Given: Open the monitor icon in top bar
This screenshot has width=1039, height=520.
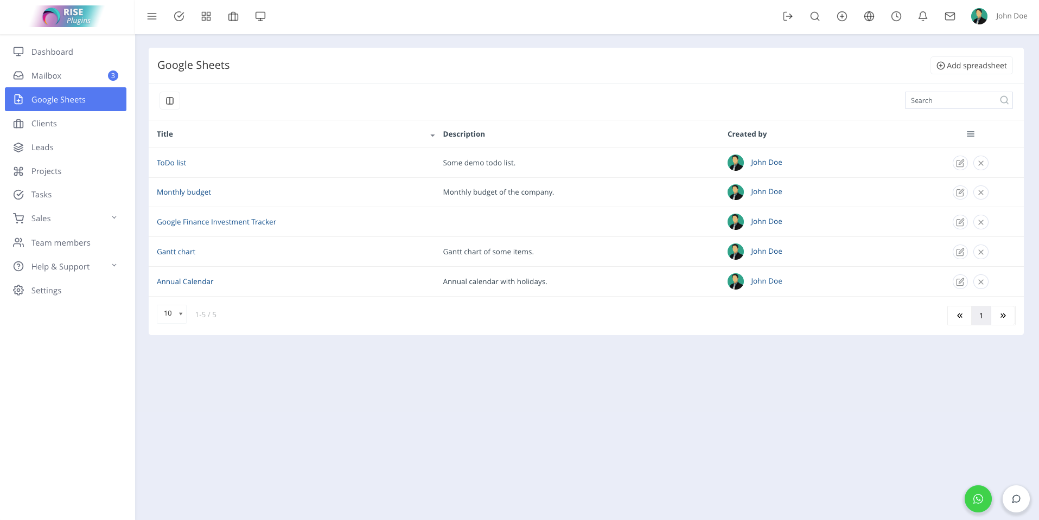Looking at the screenshot, I should pyautogui.click(x=260, y=16).
